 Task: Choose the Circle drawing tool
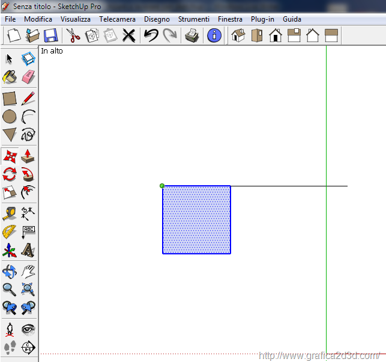[10, 117]
